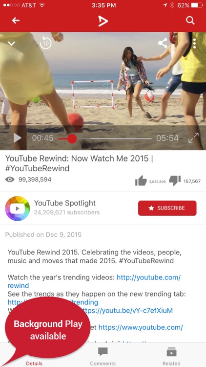Dislike the video with thumbs down
Image resolution: width=206 pixels, height=367 pixels.
click(x=175, y=181)
